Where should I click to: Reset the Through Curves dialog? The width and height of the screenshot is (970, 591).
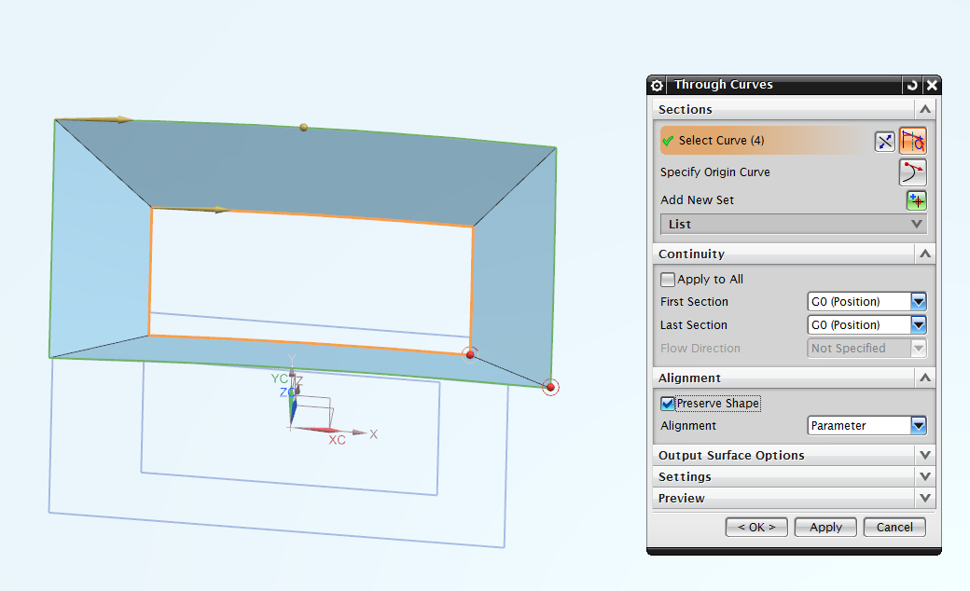click(912, 86)
